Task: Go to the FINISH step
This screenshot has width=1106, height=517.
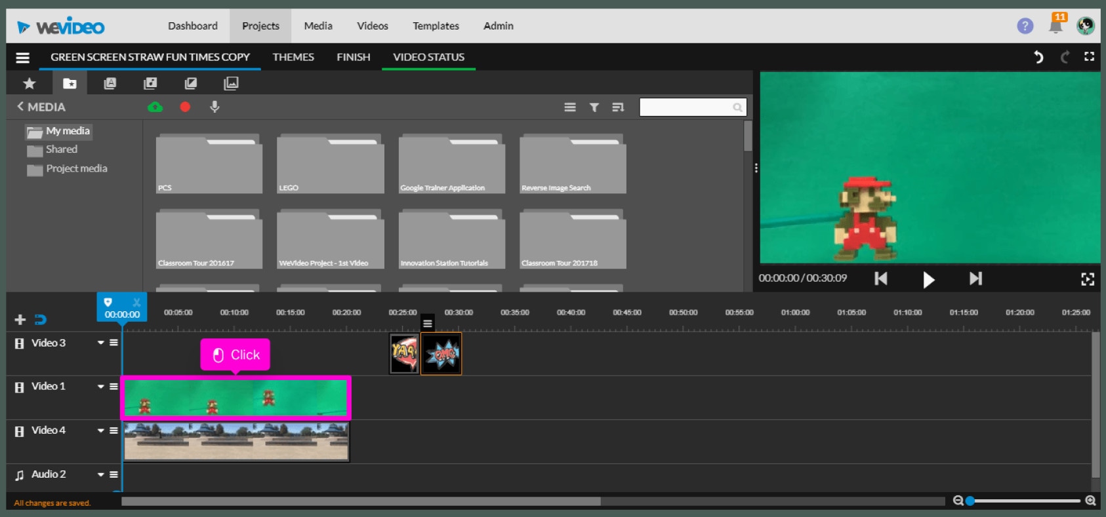Action: pos(354,57)
